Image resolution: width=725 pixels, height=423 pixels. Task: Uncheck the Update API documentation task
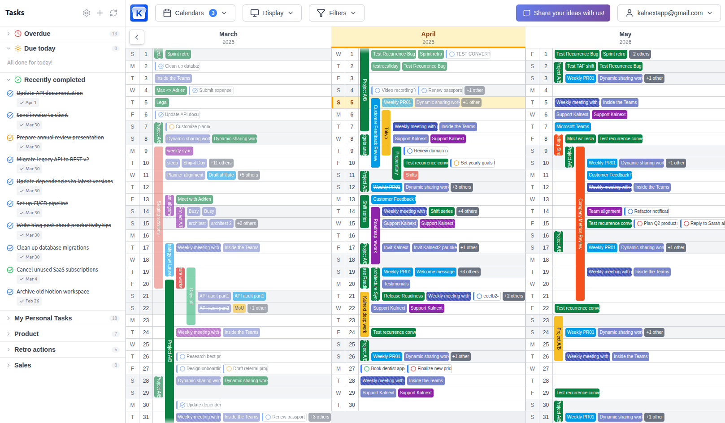pyautogui.click(x=10, y=93)
